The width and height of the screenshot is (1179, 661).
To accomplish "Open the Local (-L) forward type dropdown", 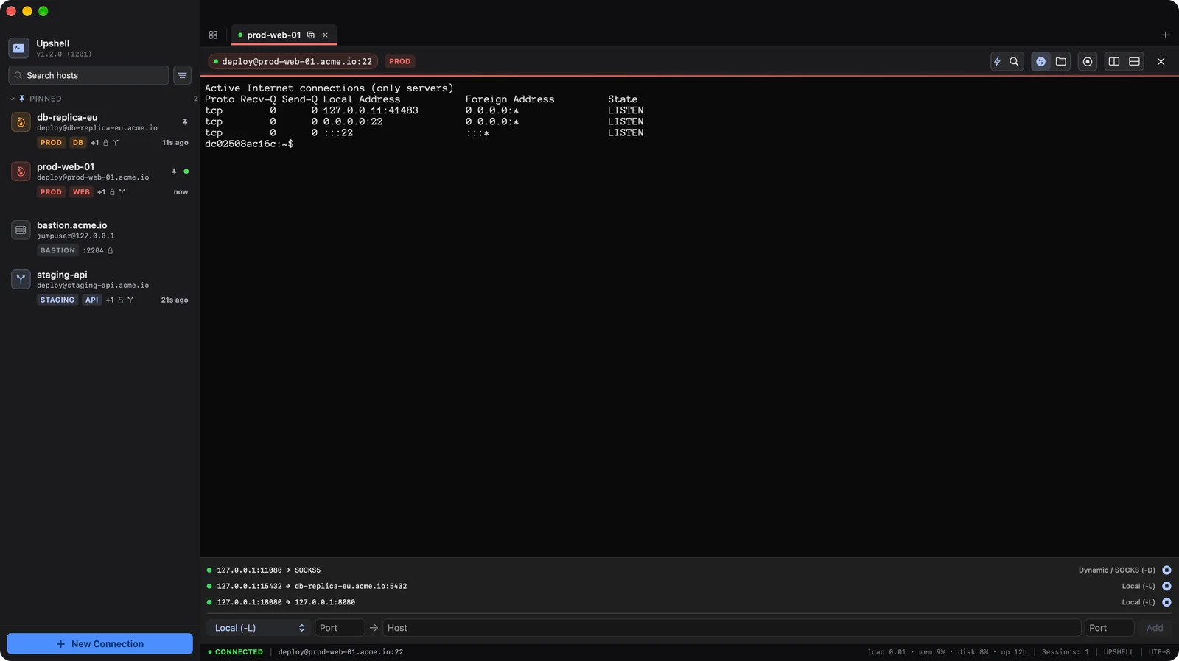I will tap(259, 628).
